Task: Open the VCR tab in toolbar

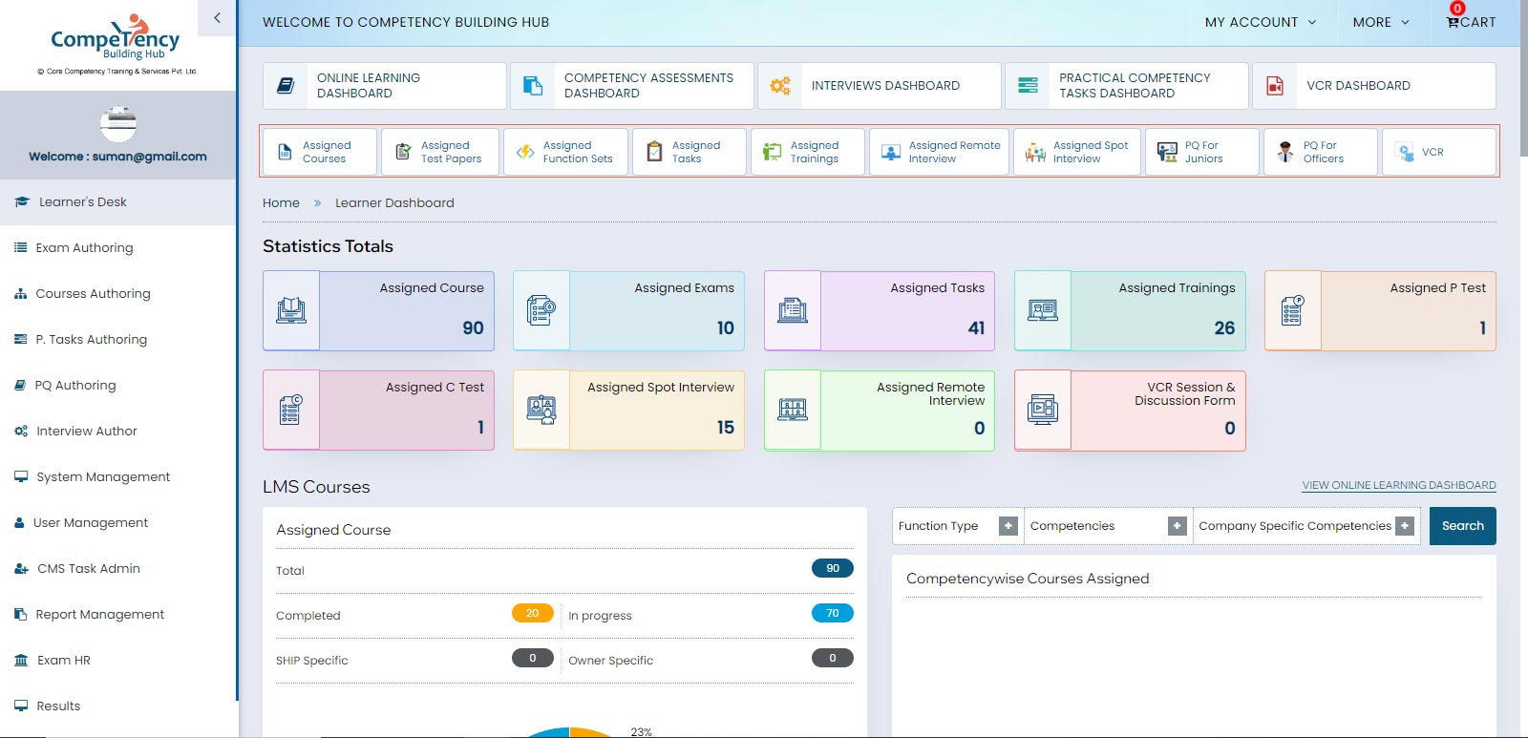Action: [x=1439, y=152]
